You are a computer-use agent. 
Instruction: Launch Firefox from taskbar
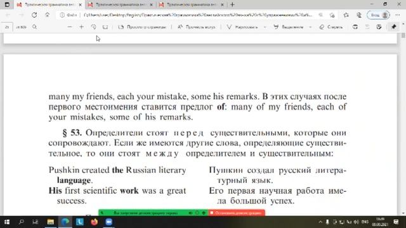[95, 222]
